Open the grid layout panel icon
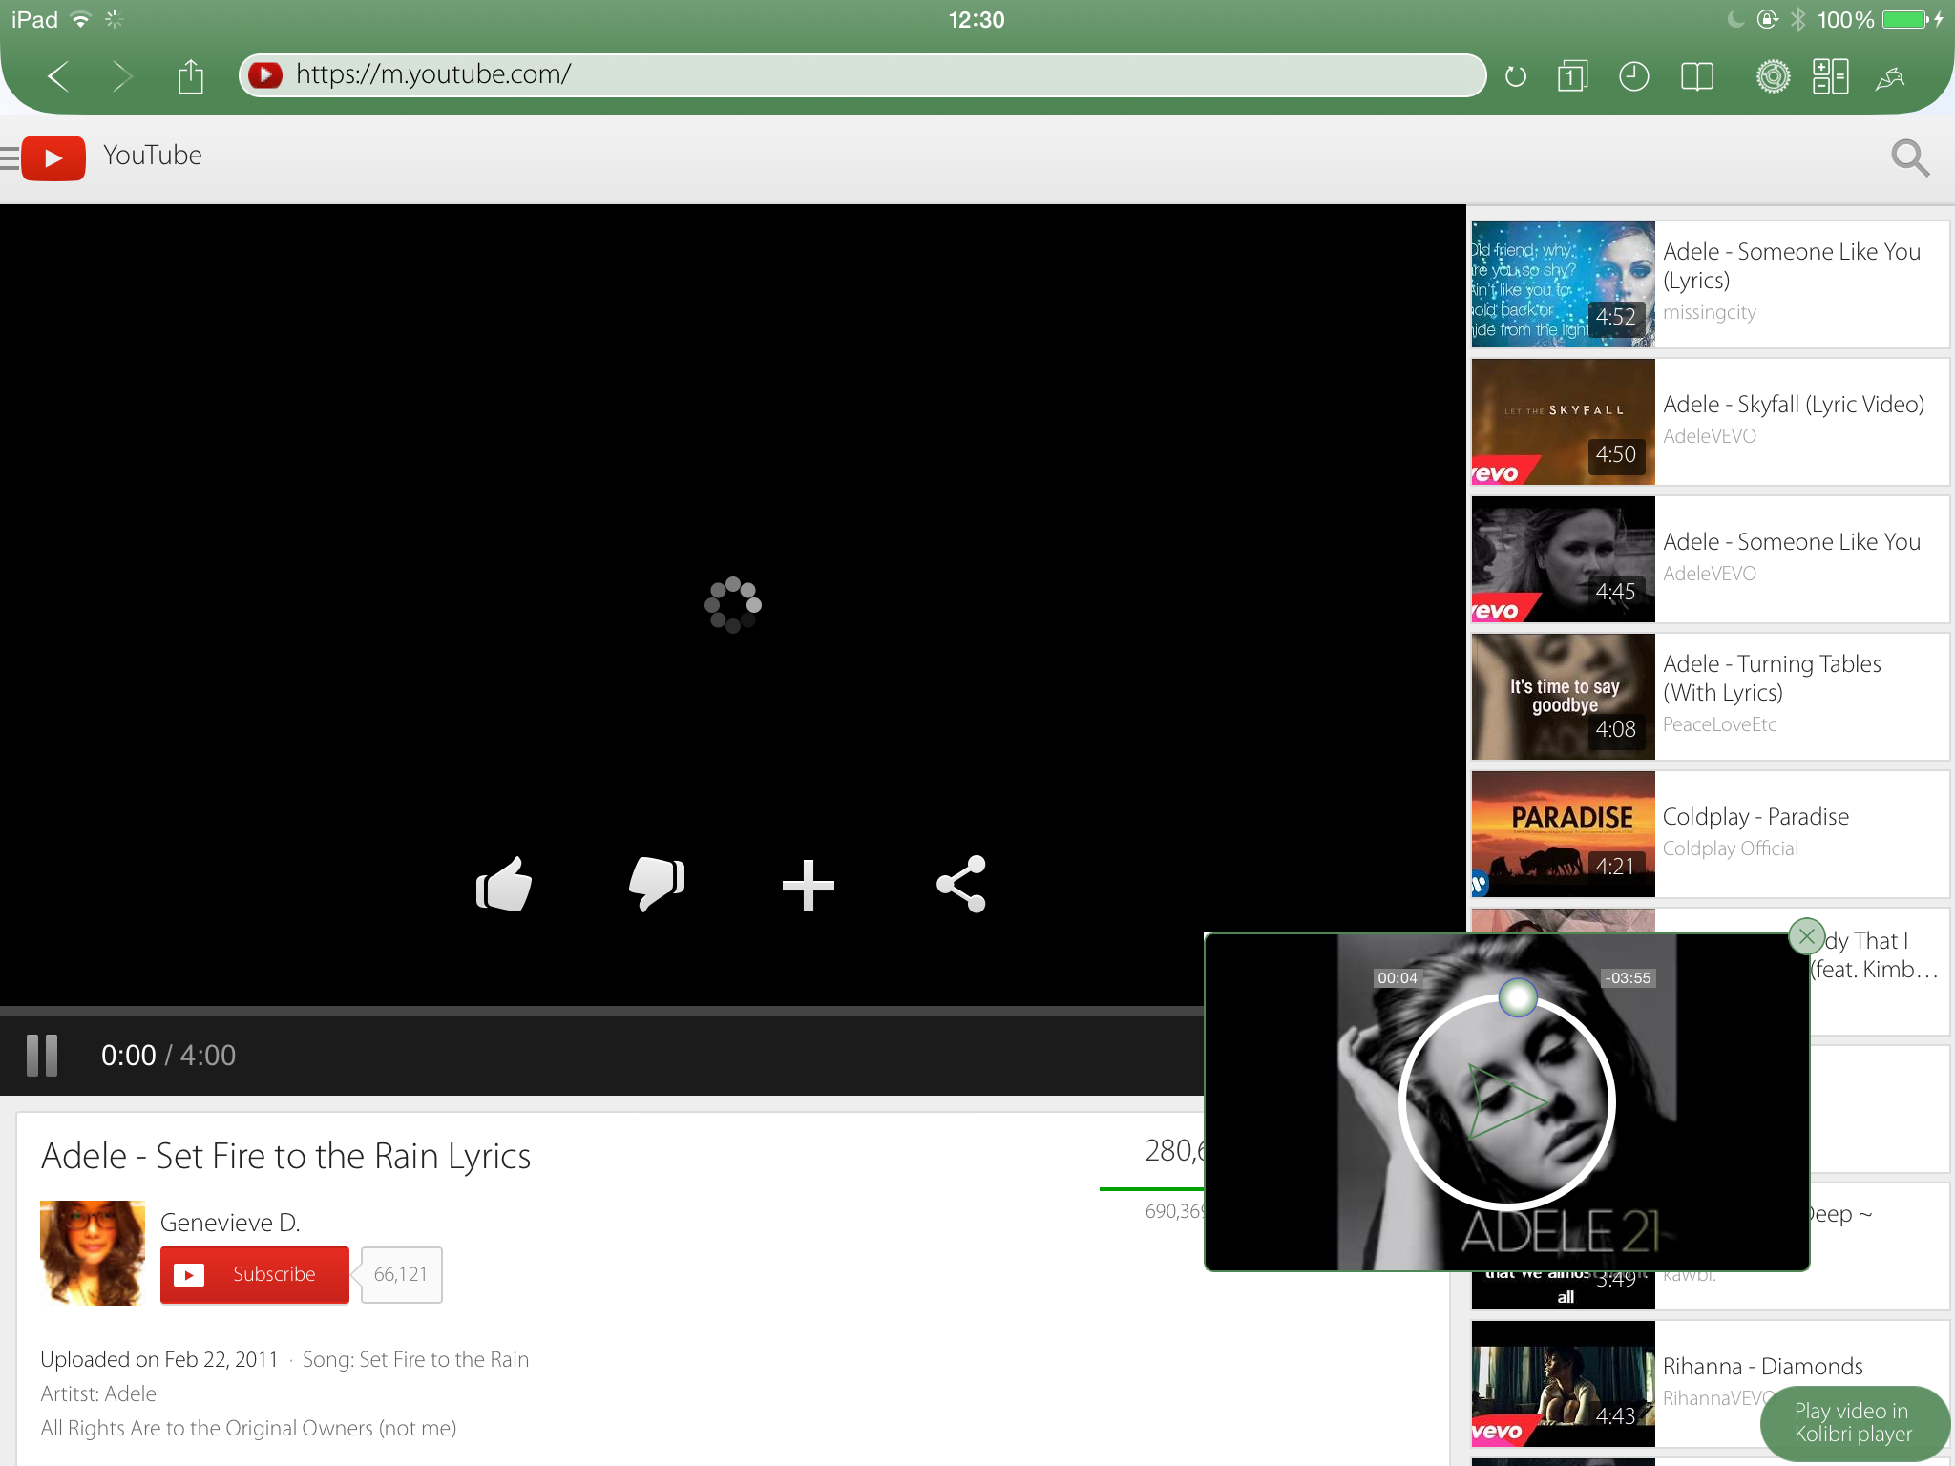The image size is (1955, 1466). coord(1831,76)
